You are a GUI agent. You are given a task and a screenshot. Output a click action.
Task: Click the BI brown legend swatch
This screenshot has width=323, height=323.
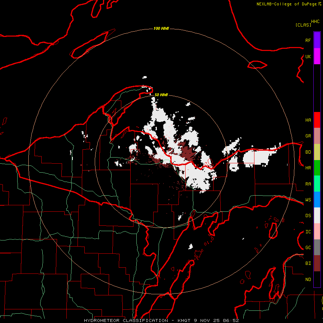point(317,263)
